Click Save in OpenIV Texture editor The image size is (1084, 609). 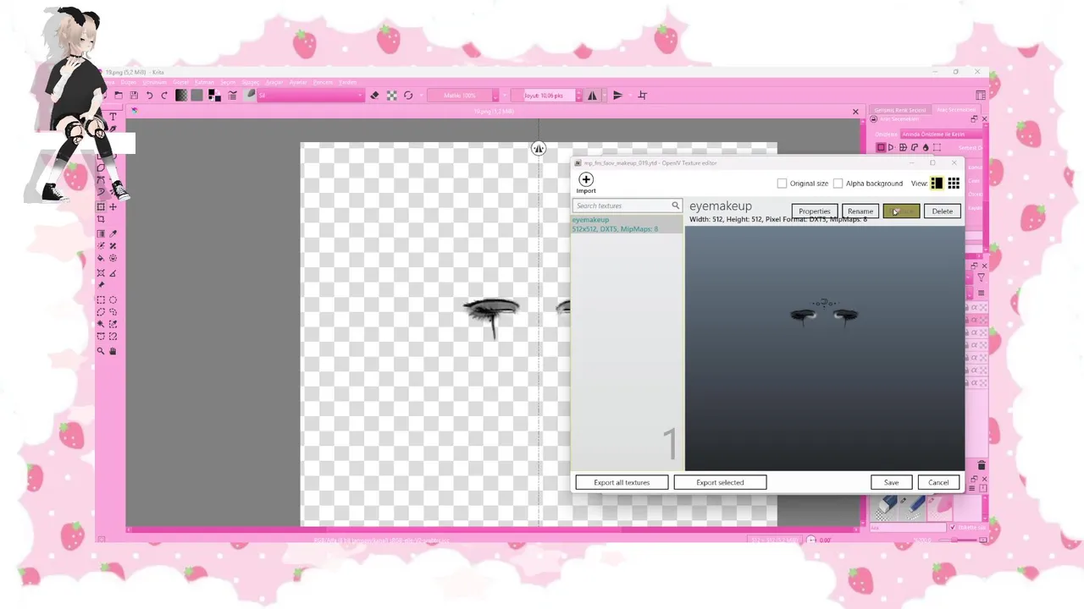pos(891,482)
